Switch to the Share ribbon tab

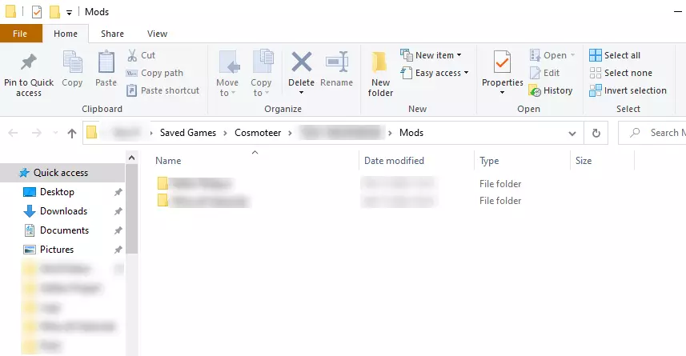112,34
